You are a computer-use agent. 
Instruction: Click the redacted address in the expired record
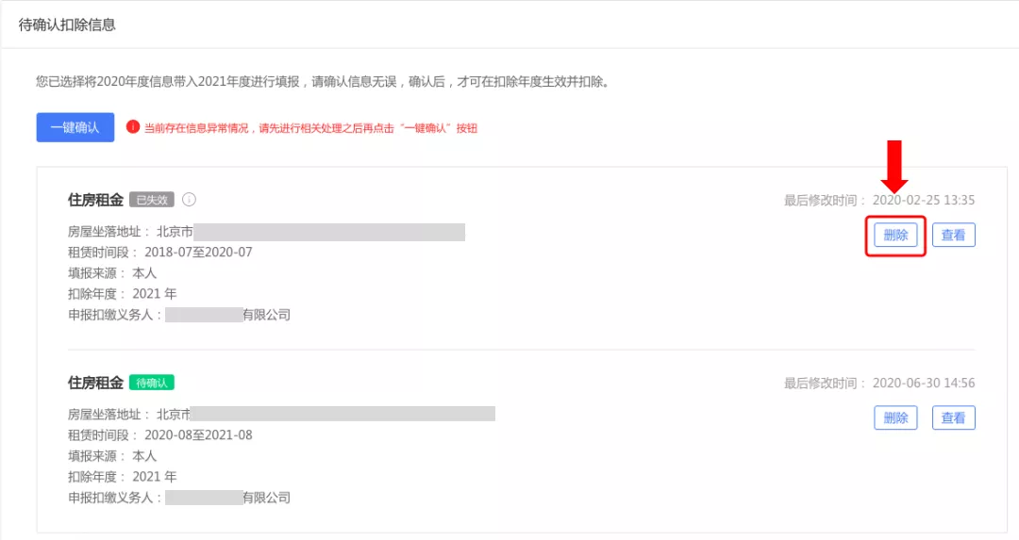(329, 232)
